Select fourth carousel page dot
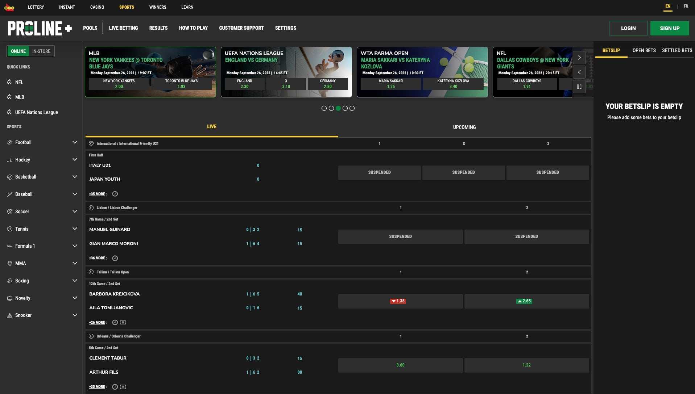695x394 pixels. [345, 108]
